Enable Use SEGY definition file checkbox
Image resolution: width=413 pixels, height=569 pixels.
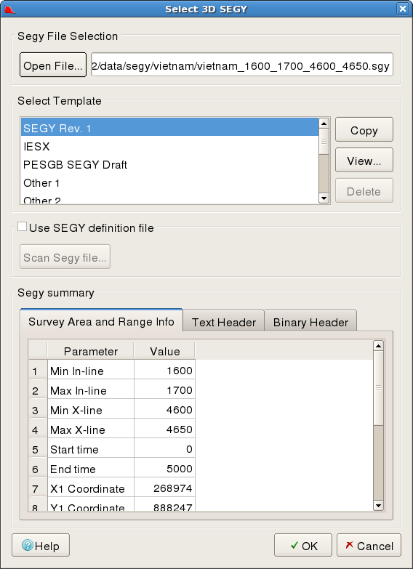pyautogui.click(x=22, y=227)
